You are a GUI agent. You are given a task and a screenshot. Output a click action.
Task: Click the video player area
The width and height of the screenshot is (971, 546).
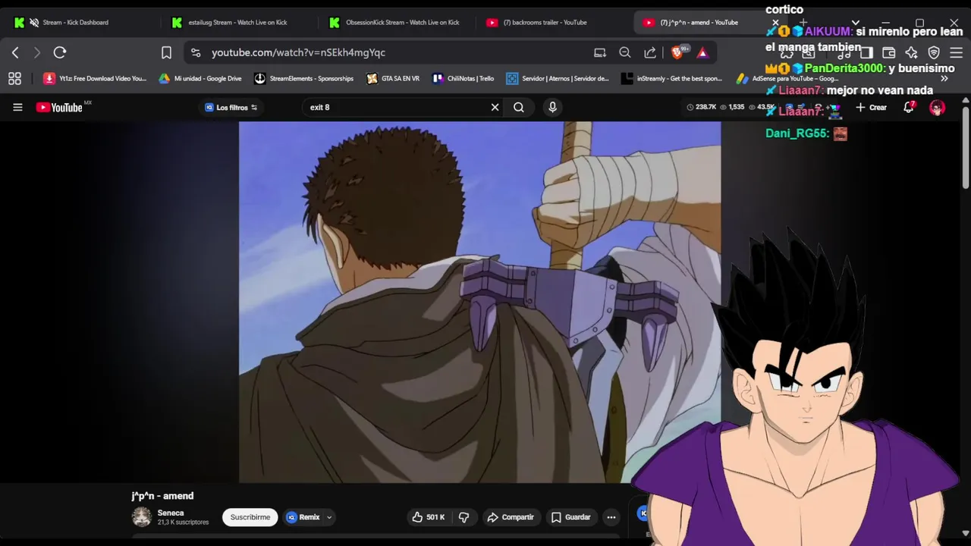pos(479,302)
